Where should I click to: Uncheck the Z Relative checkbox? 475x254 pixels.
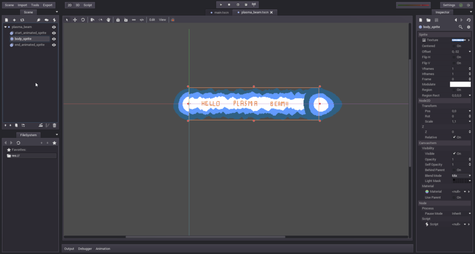454,137
